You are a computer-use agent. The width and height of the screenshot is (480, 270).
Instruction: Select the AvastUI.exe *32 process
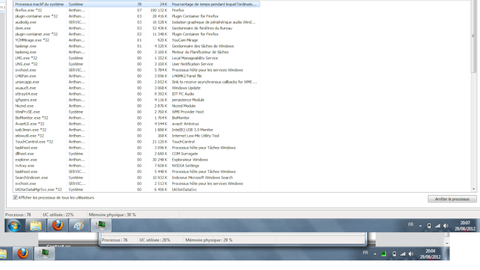(137, 124)
